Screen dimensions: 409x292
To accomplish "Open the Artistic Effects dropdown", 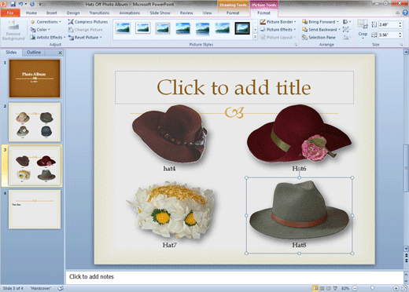I will 48,38.
